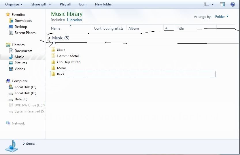Click the Data (E:) drive icon
240x155 pixels.
11,100
